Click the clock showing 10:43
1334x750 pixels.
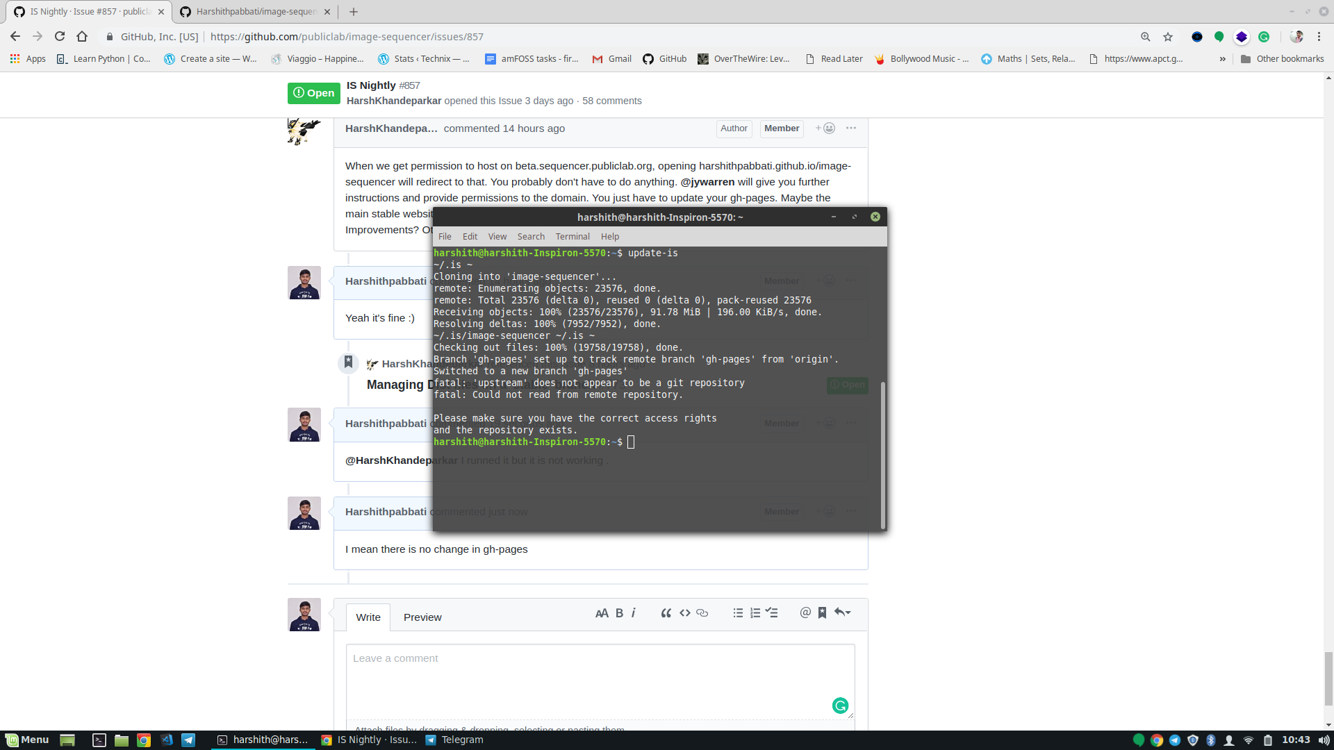coord(1296,740)
